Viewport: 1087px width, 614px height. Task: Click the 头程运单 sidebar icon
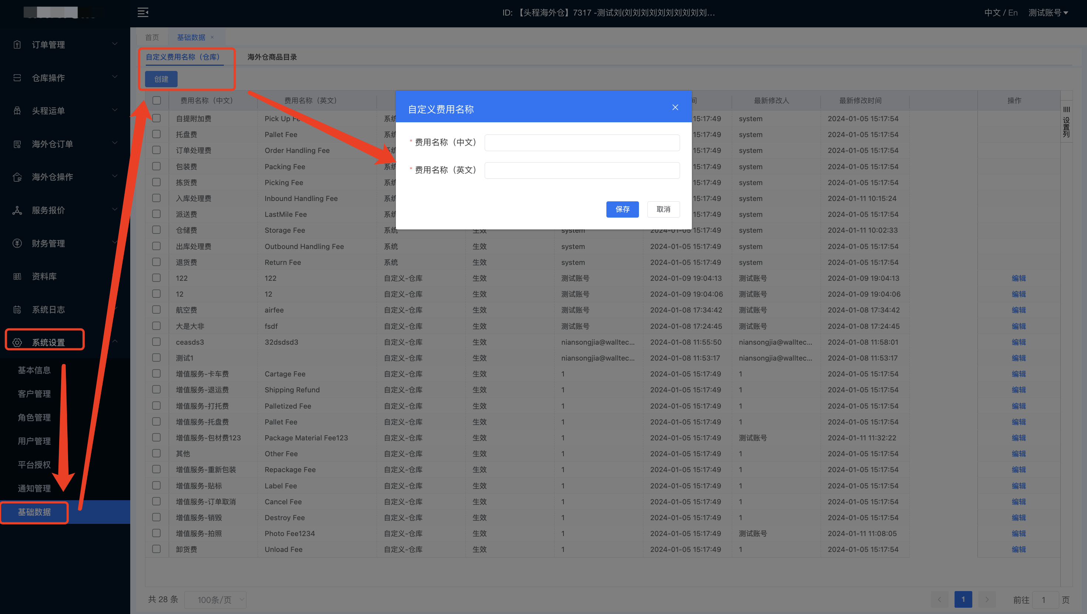coord(17,111)
